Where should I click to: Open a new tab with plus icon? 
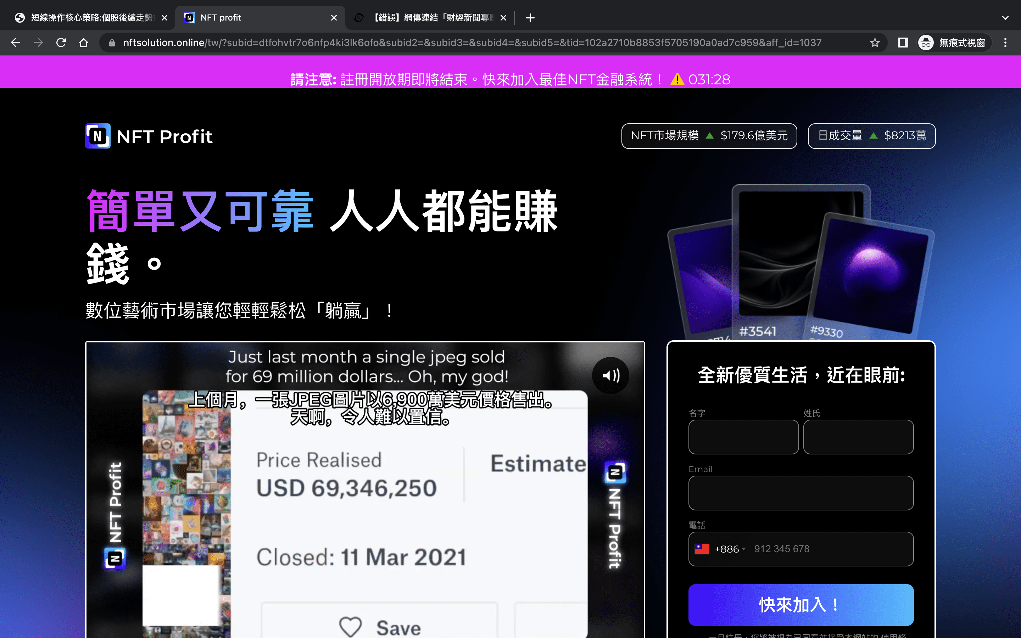530,18
